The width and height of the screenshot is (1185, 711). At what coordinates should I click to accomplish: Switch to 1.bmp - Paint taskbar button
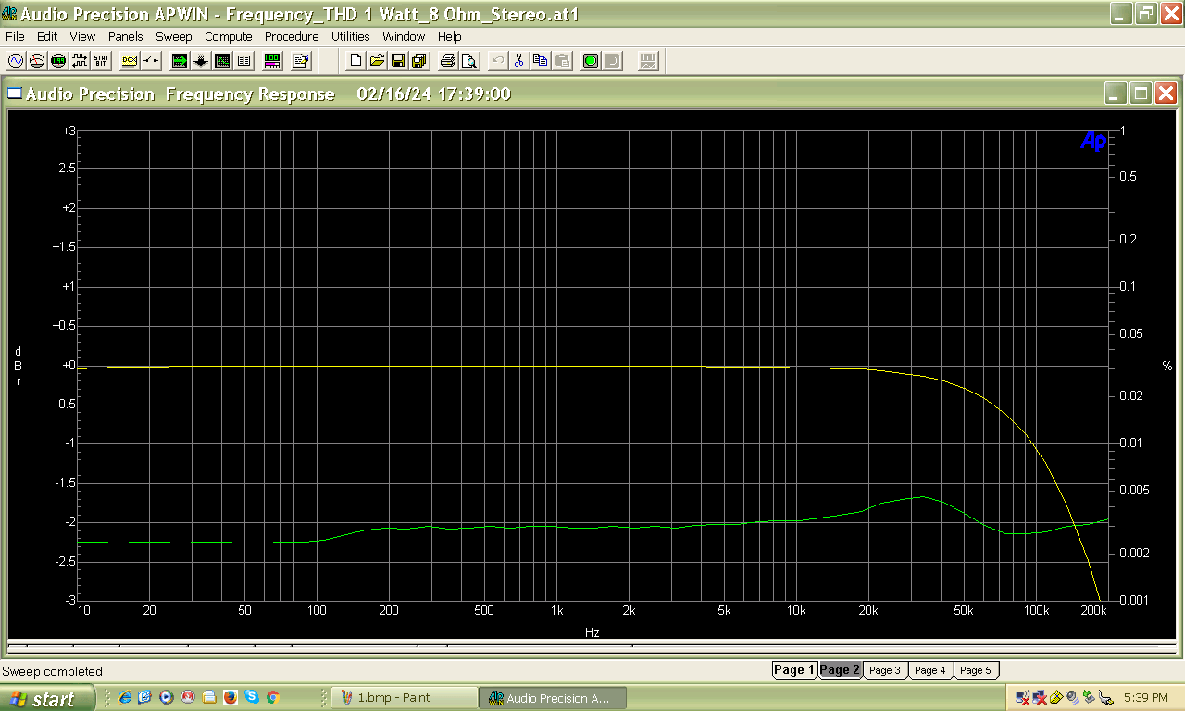pos(404,698)
